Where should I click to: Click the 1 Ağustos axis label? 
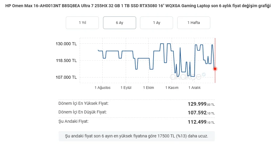(x=102, y=88)
